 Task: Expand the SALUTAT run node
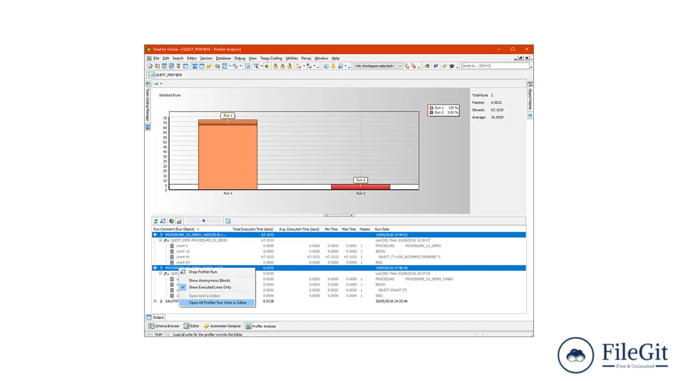tap(155, 301)
